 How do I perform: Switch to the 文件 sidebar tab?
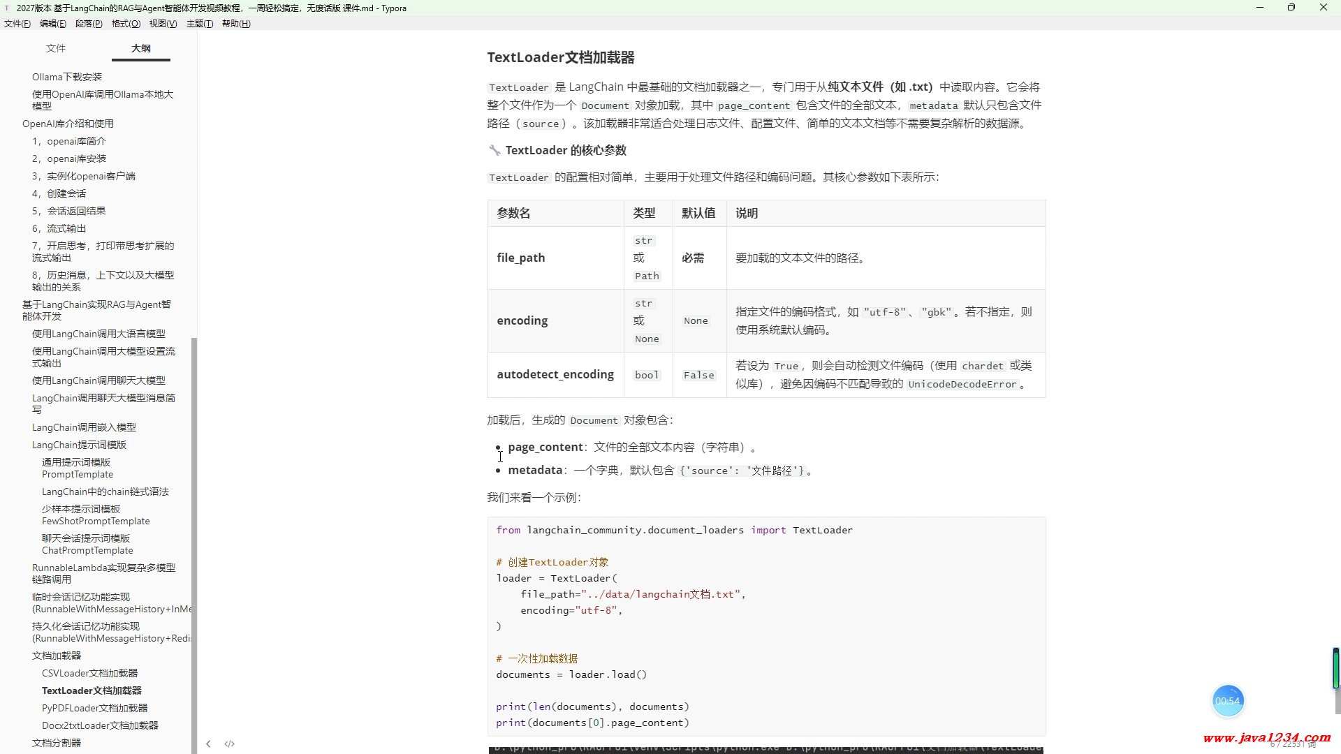point(56,48)
